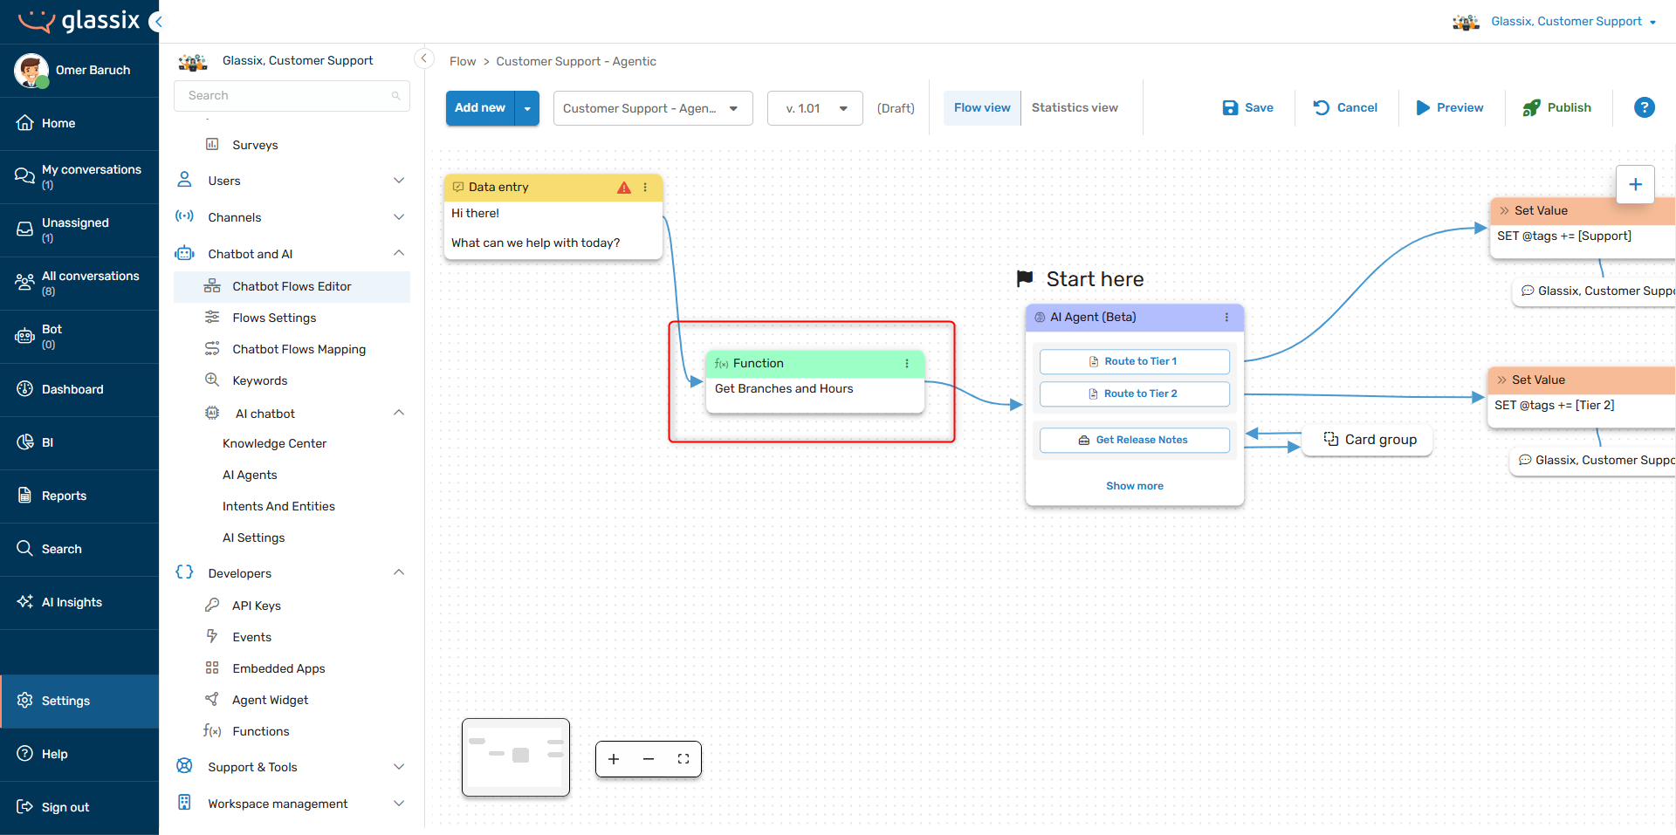Preview the flow
Screen dimensions: 1676x835
coord(1450,107)
